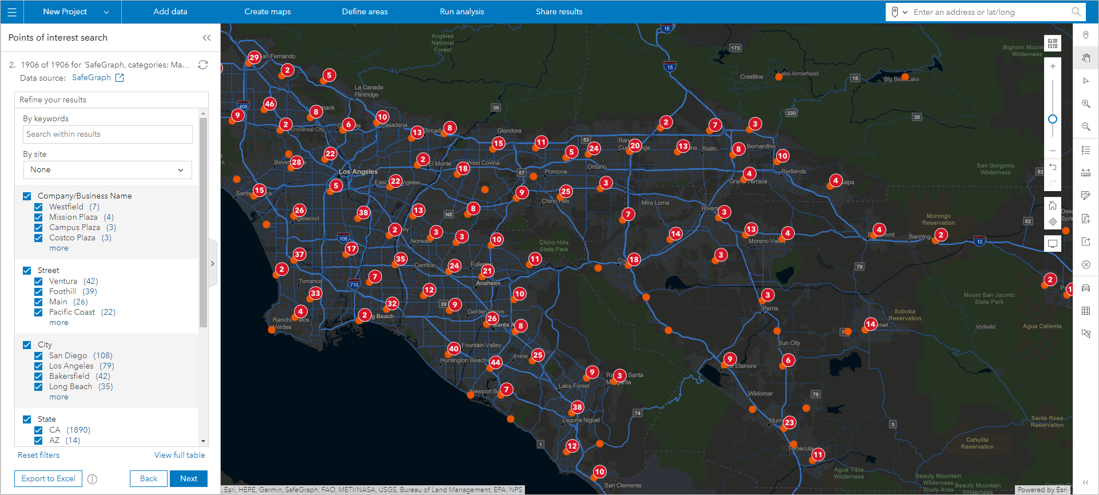This screenshot has height=495, width=1099.
Task: Zoom out with the minus button
Action: coord(1053,151)
